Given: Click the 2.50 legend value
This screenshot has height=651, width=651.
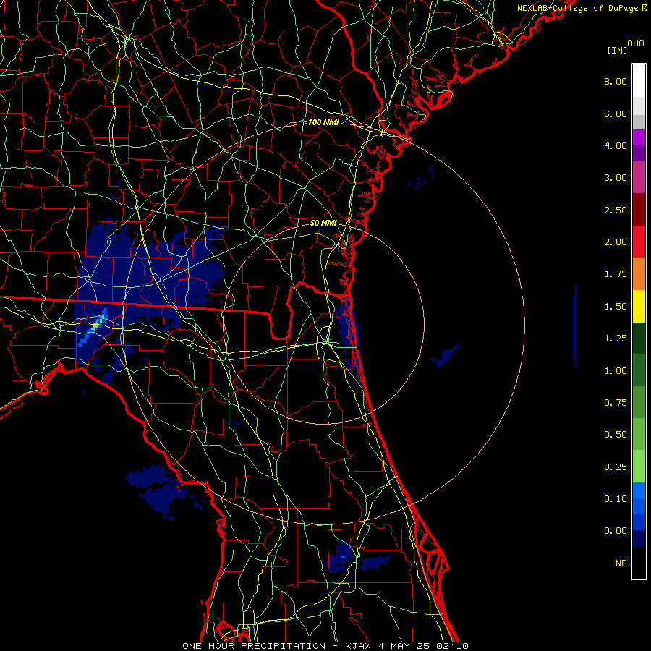Looking at the screenshot, I should point(616,210).
